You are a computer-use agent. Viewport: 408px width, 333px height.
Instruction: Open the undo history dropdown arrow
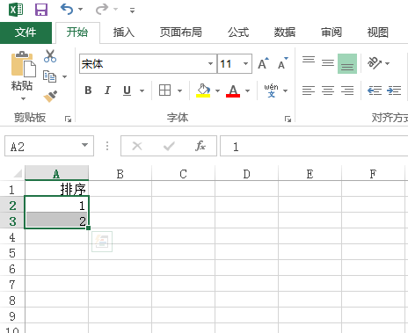(81, 10)
